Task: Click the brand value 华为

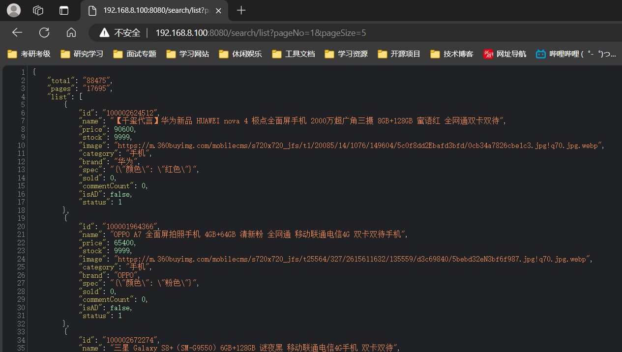Action: (x=126, y=162)
